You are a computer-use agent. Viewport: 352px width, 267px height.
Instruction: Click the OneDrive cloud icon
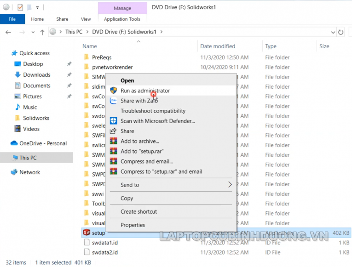[14, 143]
